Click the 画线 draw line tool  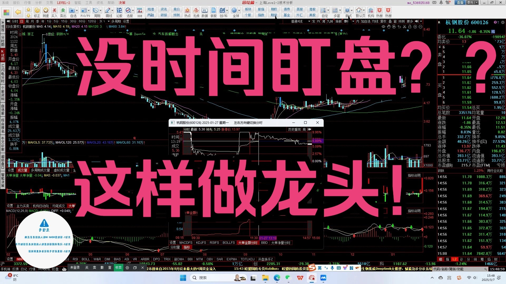click(x=108, y=11)
